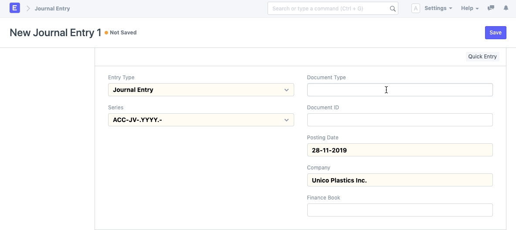
Task: Expand the Series dropdown
Action: [x=201, y=120]
